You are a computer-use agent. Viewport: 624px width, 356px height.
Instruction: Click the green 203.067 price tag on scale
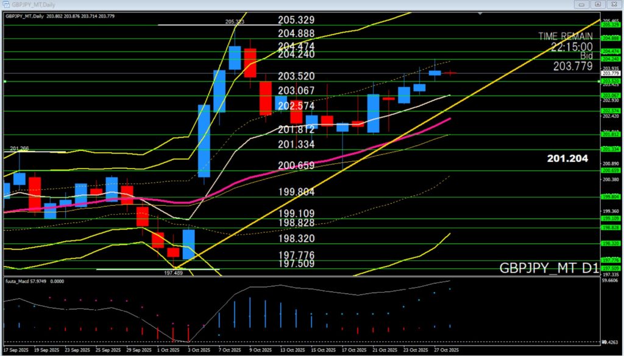(x=610, y=96)
